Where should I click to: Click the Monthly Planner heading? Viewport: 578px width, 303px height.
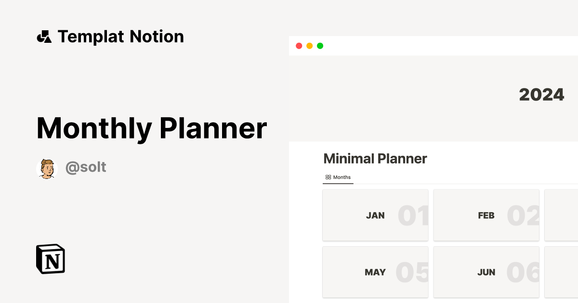pyautogui.click(x=151, y=128)
